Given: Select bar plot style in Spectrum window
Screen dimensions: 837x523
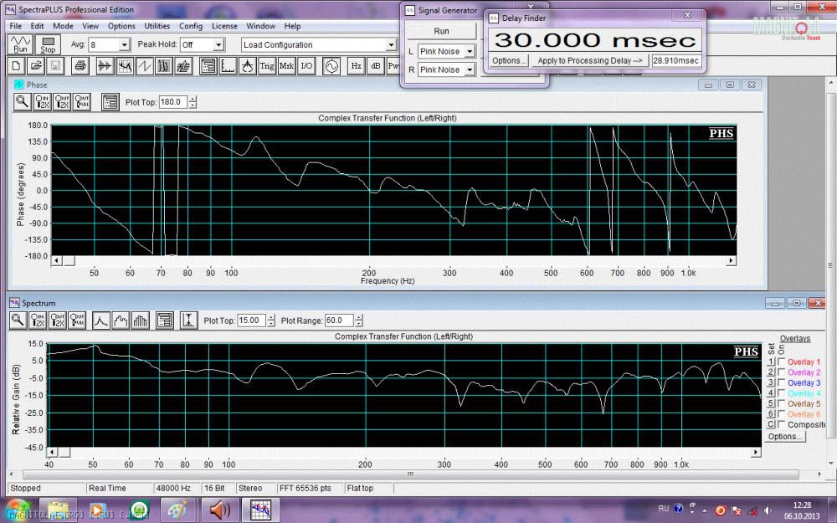Looking at the screenshot, I should 141,320.
